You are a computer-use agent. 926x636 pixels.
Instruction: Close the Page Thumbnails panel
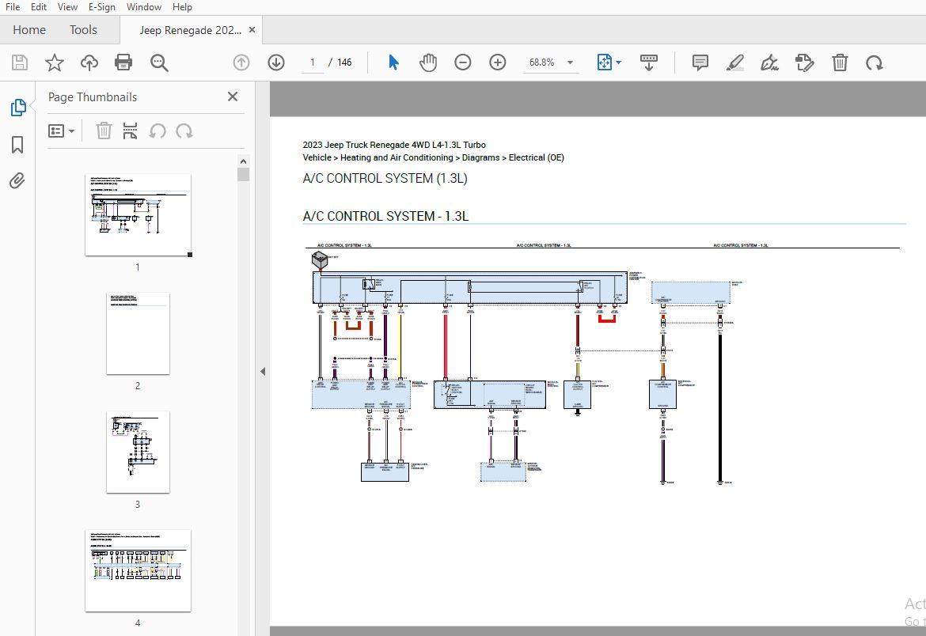click(233, 97)
